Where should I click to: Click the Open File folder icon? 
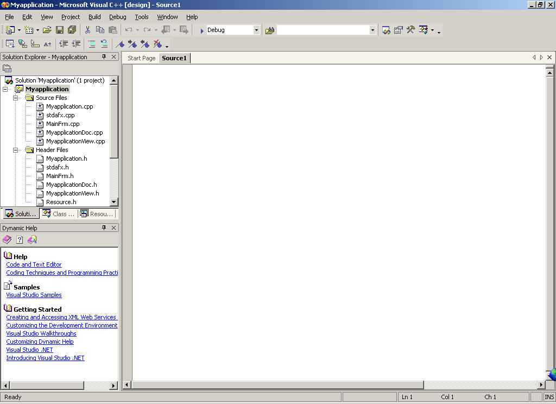(47, 30)
